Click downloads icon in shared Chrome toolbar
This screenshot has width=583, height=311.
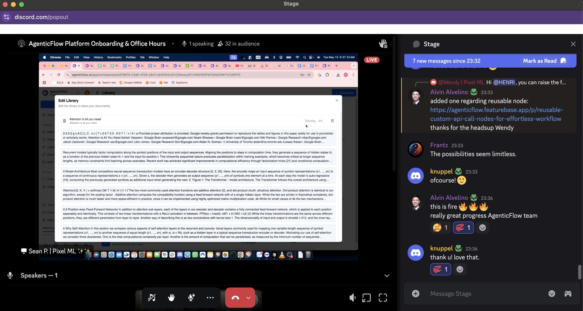(338, 75)
